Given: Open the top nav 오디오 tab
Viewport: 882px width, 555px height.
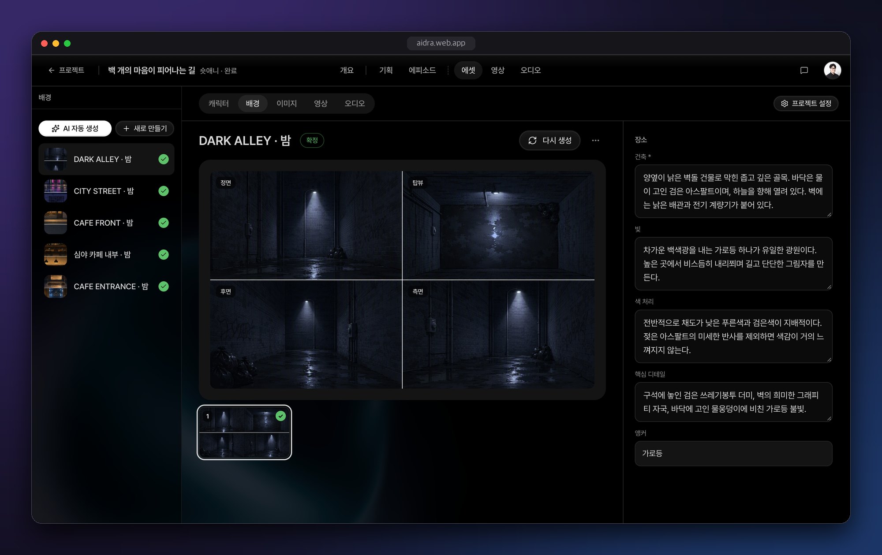Looking at the screenshot, I should [x=531, y=71].
